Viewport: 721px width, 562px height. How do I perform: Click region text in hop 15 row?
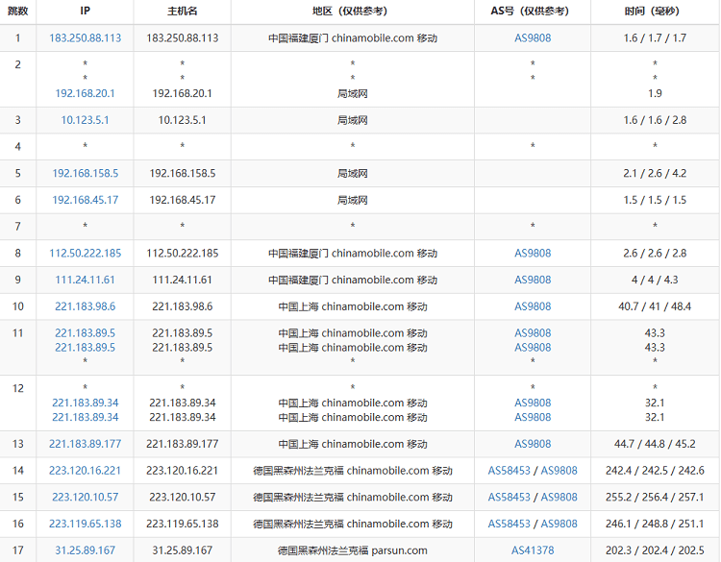(352, 498)
